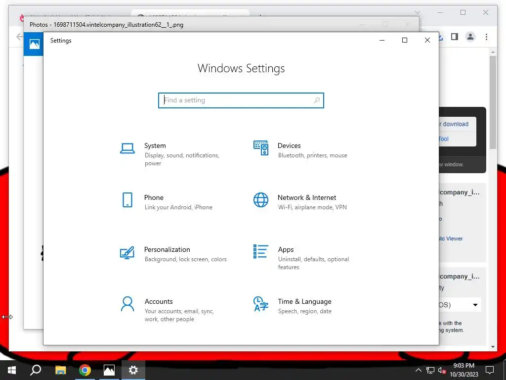This screenshot has width=506, height=380.
Task: Open the notification center icon
Action: click(490, 370)
